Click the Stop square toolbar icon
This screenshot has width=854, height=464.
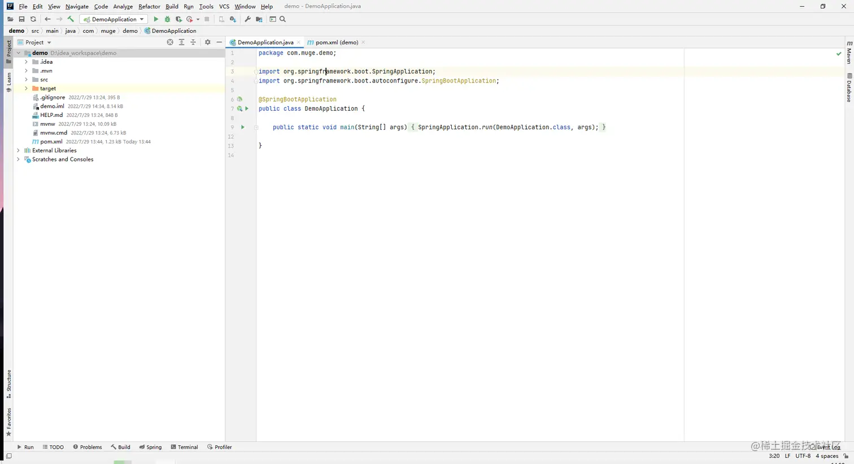(207, 19)
